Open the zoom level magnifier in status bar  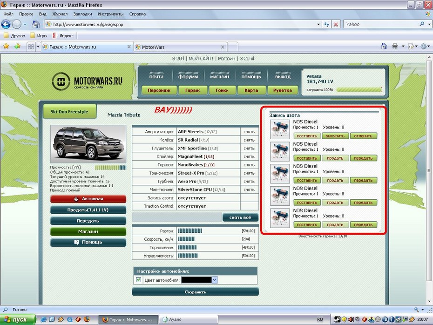coord(416,310)
